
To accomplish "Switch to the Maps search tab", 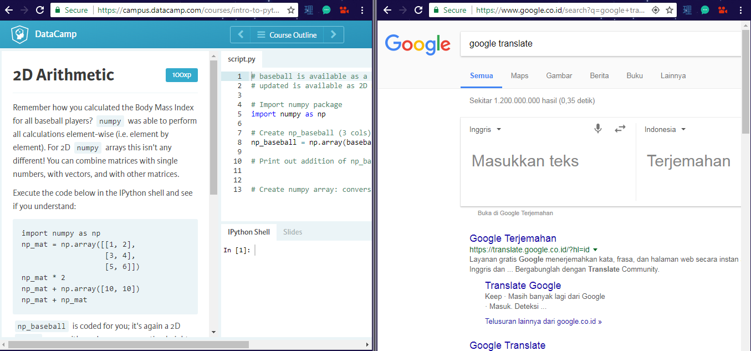I will (519, 75).
